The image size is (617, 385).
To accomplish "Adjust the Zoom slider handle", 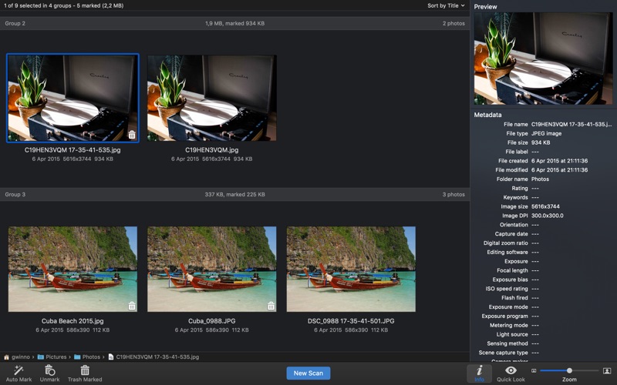I will (569, 370).
